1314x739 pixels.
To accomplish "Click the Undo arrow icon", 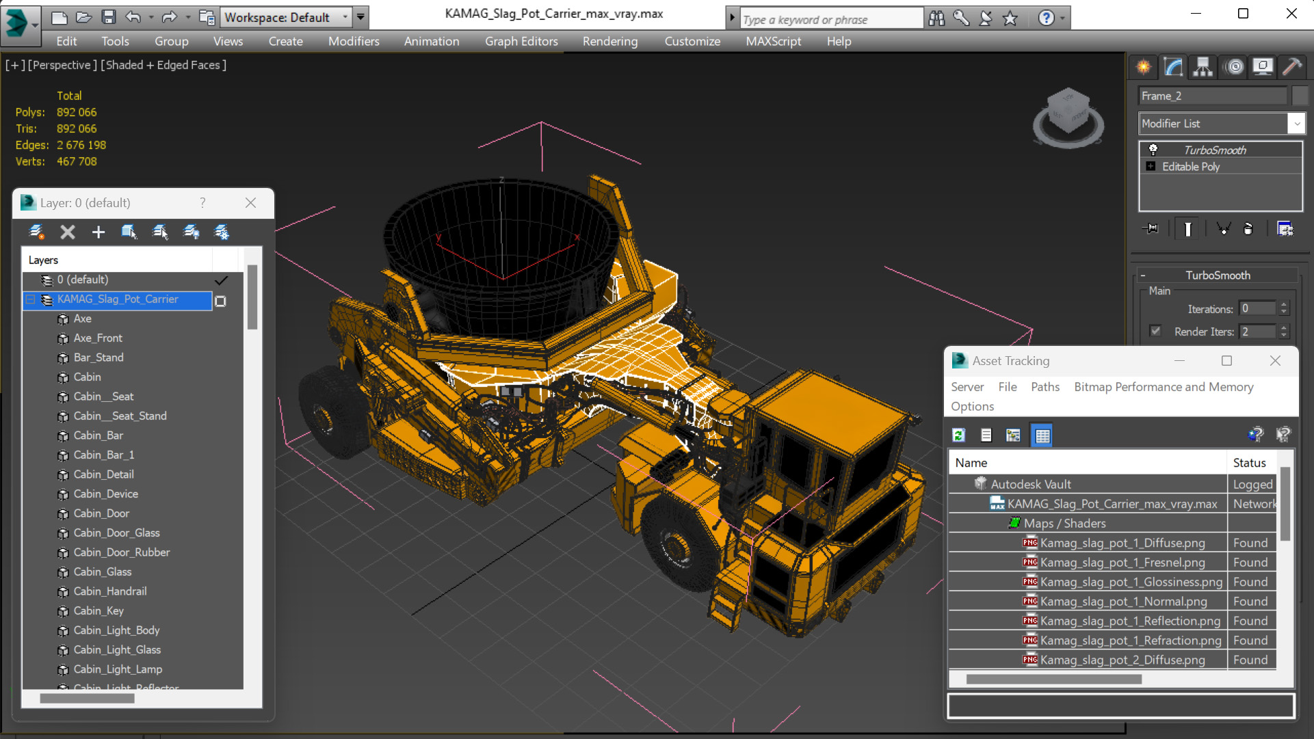I will [133, 18].
